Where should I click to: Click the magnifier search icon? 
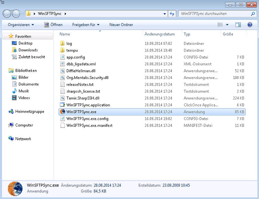pos(253,14)
